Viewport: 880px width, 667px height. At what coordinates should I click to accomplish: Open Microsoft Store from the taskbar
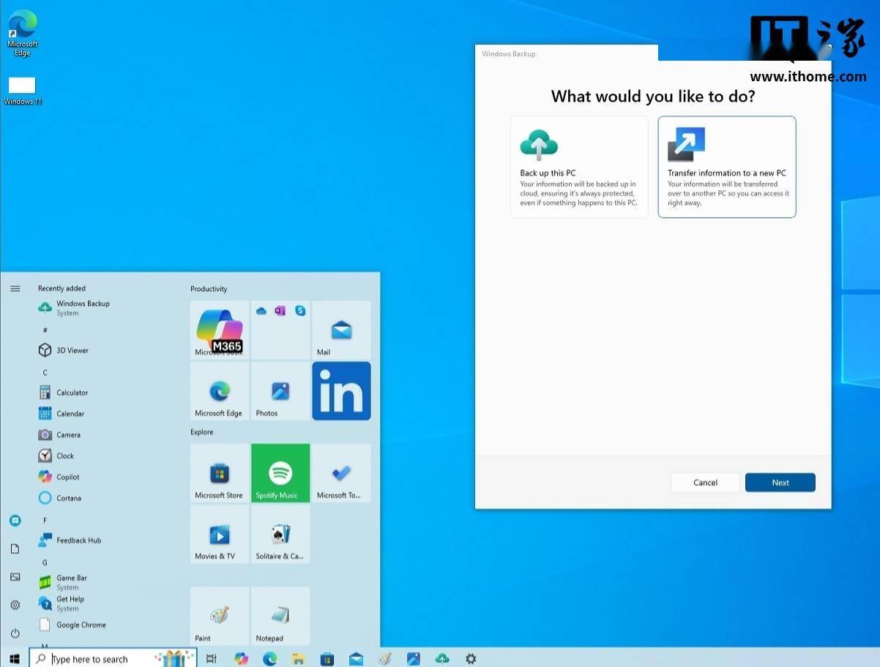pos(327,659)
